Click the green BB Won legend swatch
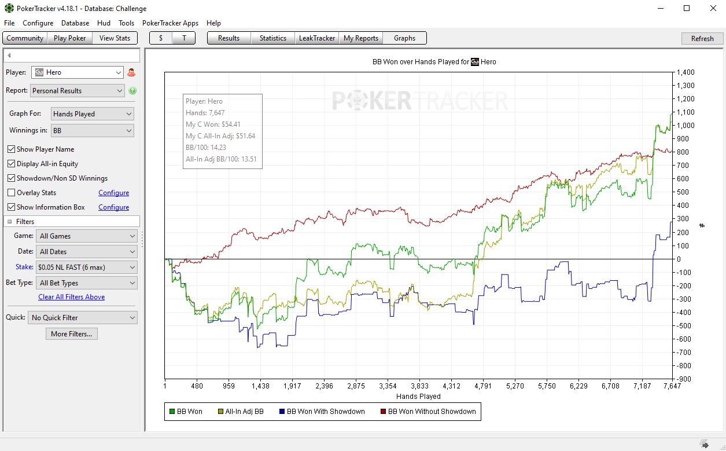Viewport: 726px width, 451px height. 172,412
